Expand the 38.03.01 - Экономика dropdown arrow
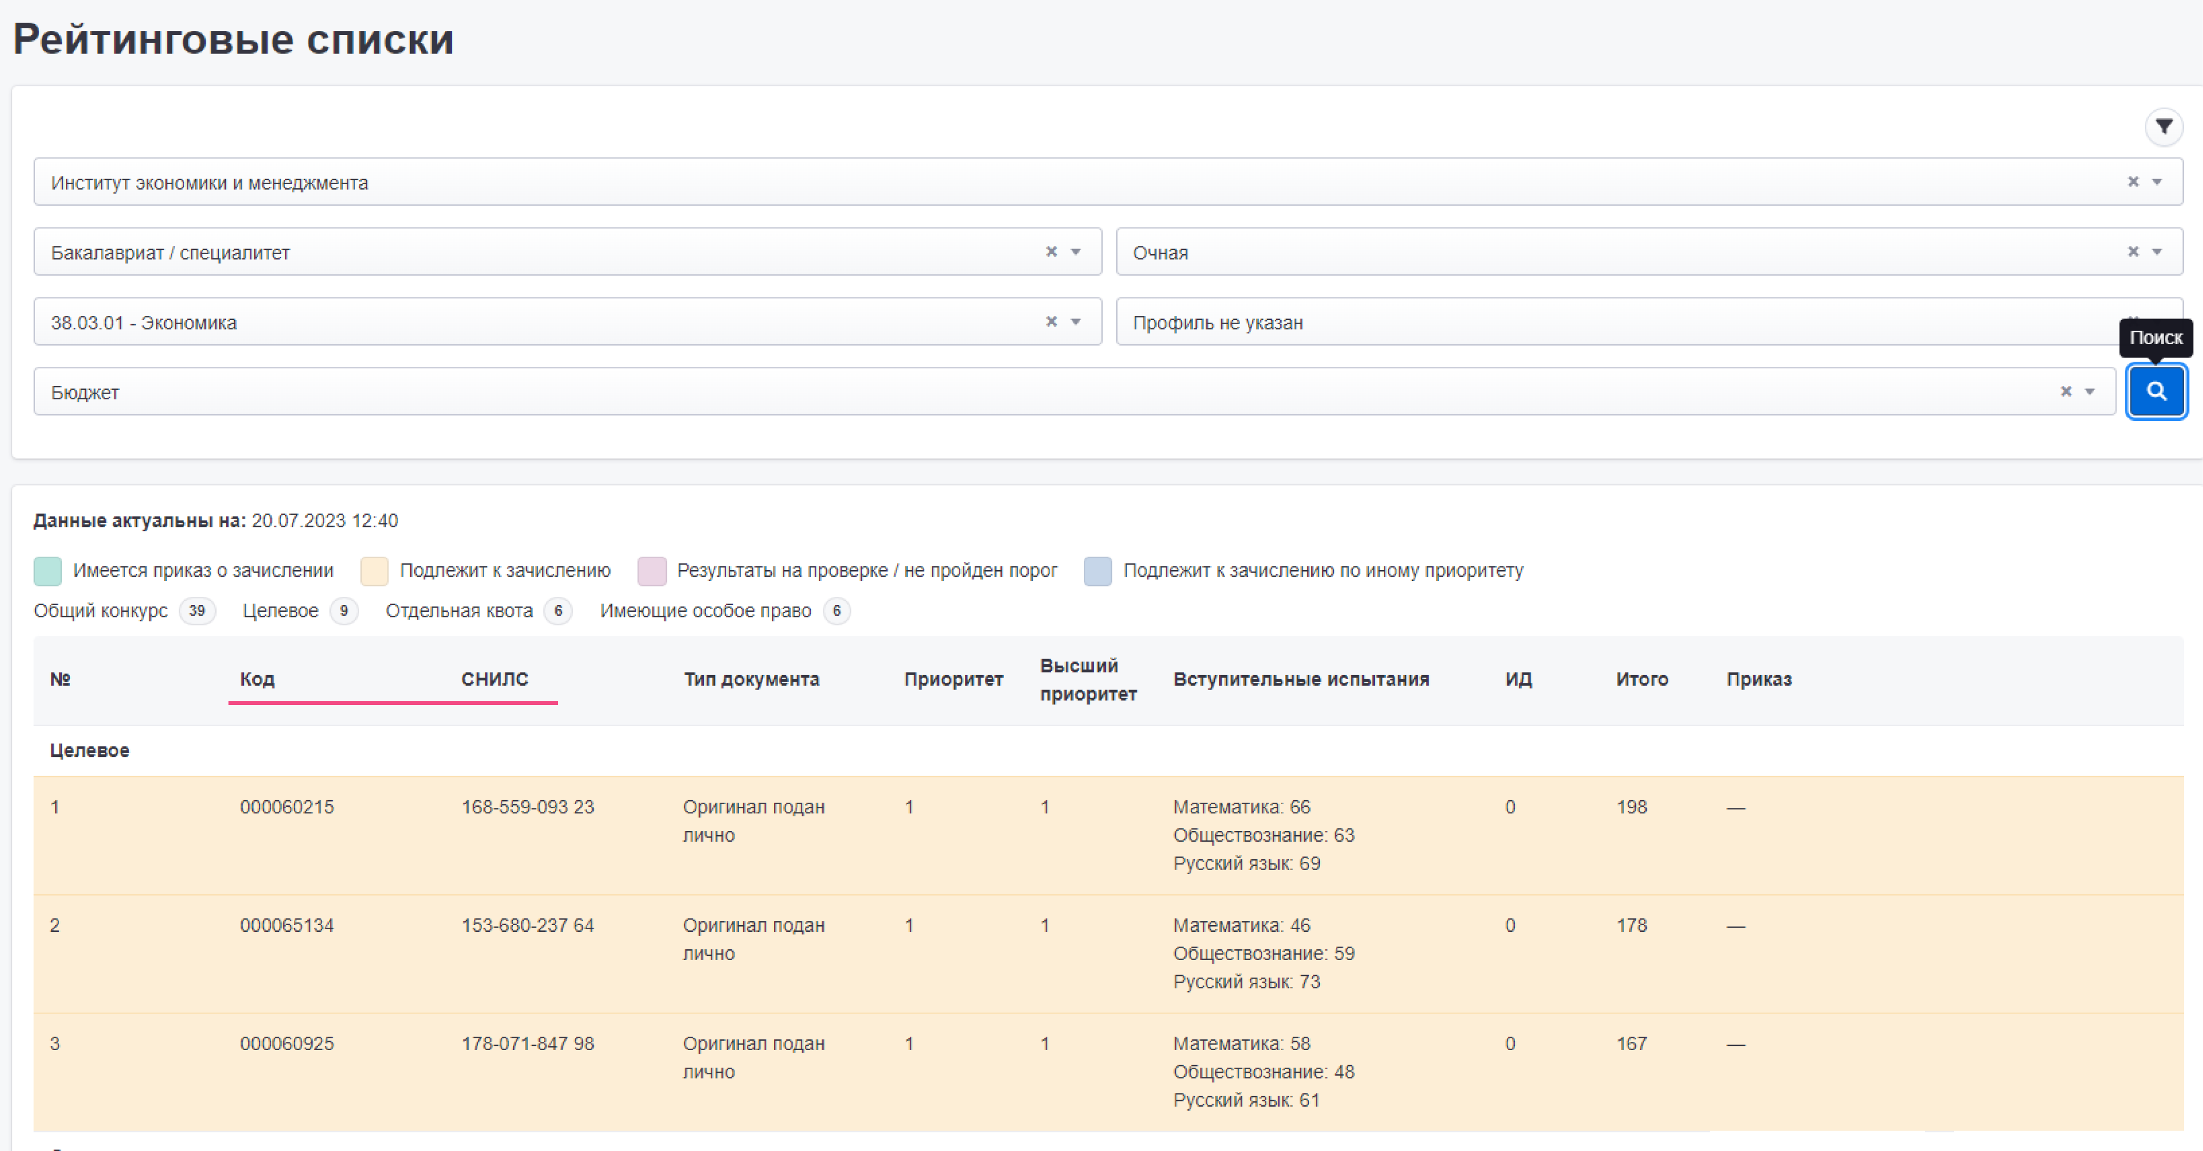 click(1076, 322)
